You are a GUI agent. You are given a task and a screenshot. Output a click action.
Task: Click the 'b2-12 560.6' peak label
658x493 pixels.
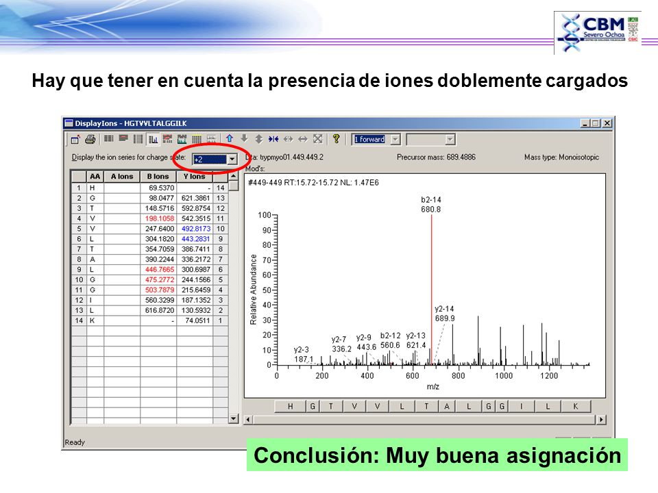[x=390, y=340]
